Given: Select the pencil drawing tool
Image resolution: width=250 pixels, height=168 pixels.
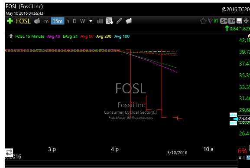Looking at the screenshot, I should click(119, 21).
